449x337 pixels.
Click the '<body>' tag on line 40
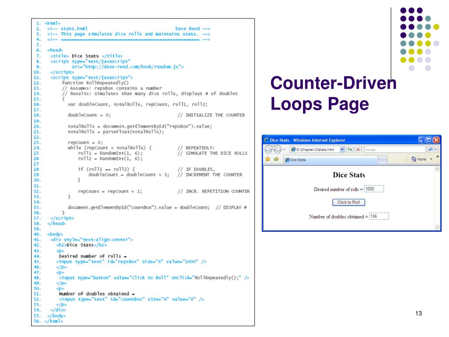click(55, 234)
